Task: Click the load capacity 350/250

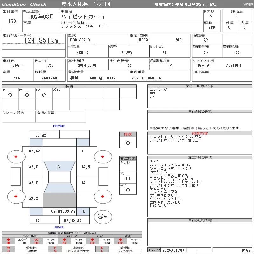Action: 50,78
